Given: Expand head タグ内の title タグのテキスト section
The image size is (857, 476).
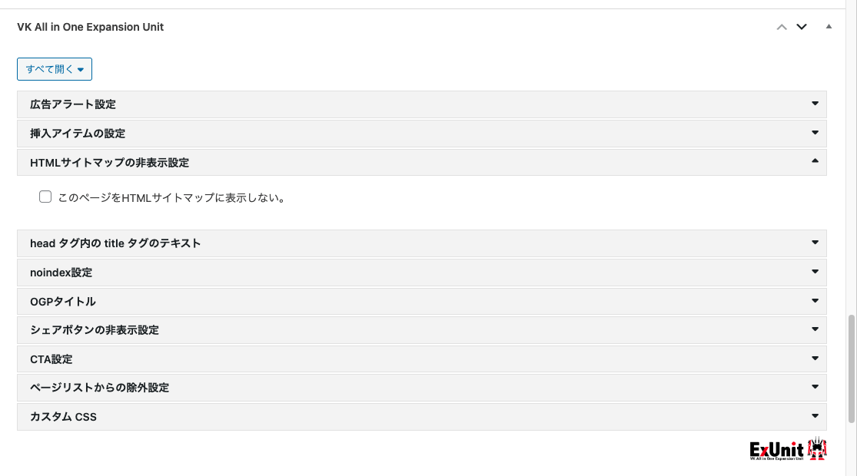Looking at the screenshot, I should tap(115, 243).
